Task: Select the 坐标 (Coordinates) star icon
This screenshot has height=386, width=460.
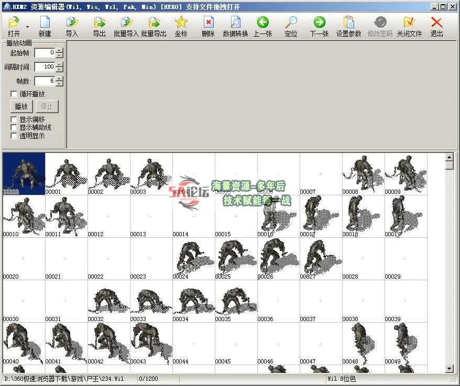Action: pyautogui.click(x=181, y=23)
